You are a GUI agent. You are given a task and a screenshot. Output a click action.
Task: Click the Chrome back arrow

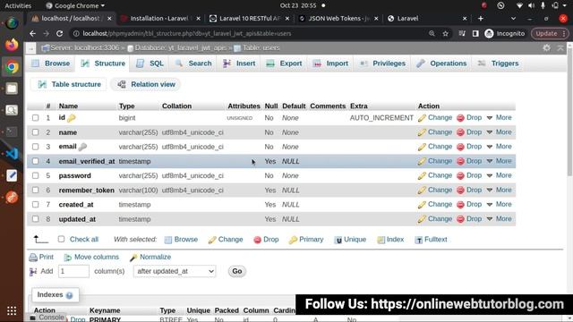click(32, 34)
